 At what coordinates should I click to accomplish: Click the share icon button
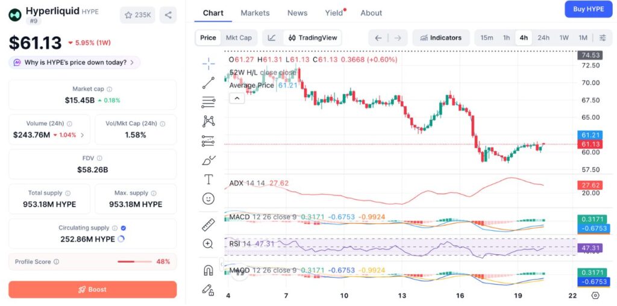tap(168, 15)
